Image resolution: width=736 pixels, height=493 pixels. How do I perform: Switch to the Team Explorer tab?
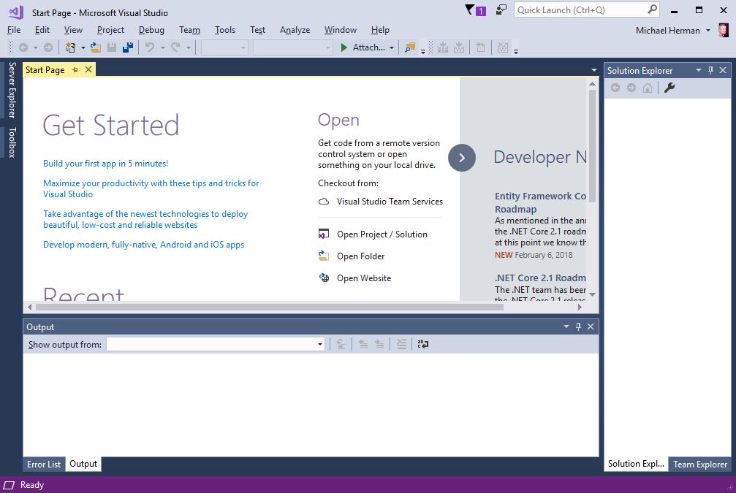pos(700,465)
